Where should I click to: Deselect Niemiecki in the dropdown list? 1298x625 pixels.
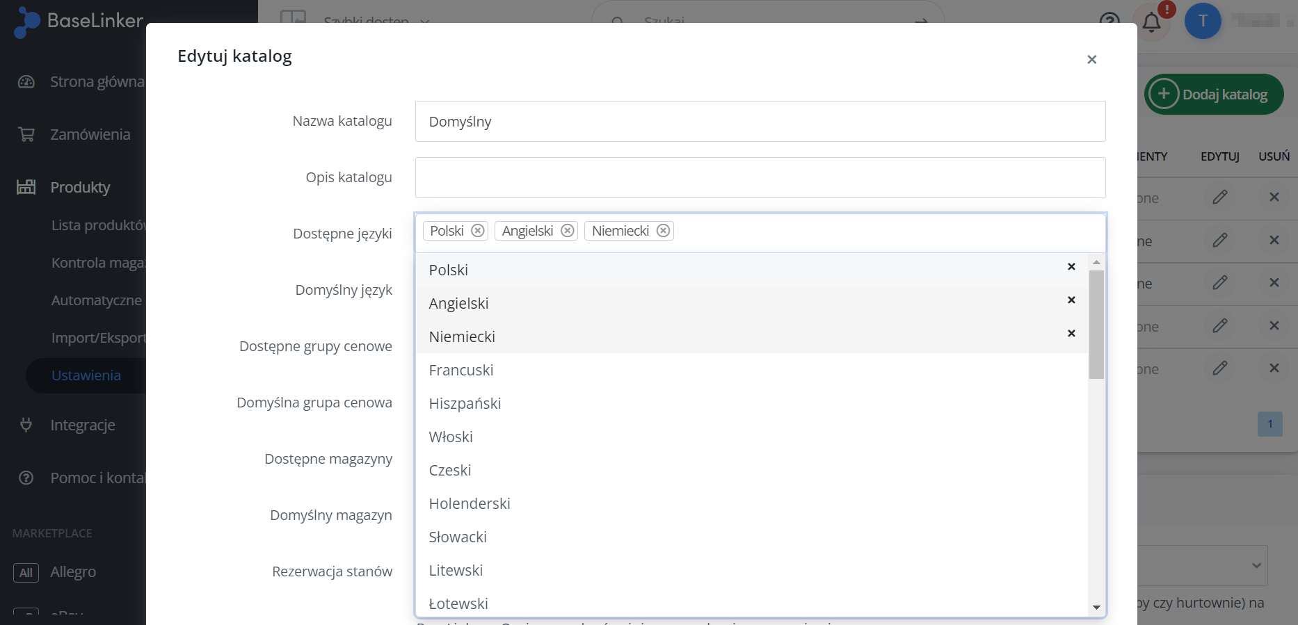click(x=1071, y=334)
